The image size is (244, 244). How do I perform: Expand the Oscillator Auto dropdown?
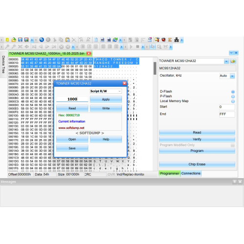click(232, 76)
